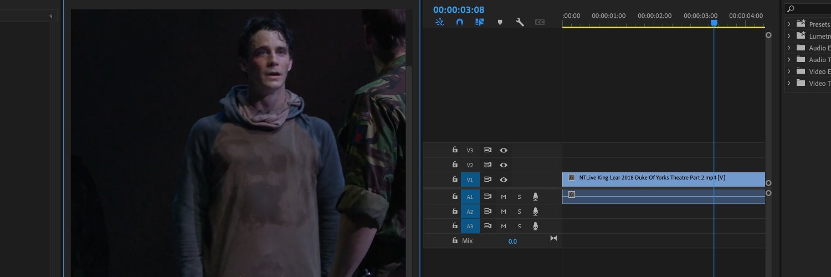This screenshot has height=277, width=831.
Task: Add a marker using the marker icon
Action: pos(500,22)
